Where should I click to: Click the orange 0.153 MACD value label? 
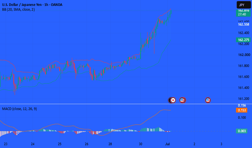242,110
